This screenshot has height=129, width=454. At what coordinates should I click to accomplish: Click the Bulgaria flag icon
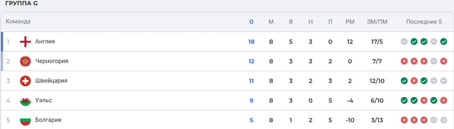coord(25,120)
